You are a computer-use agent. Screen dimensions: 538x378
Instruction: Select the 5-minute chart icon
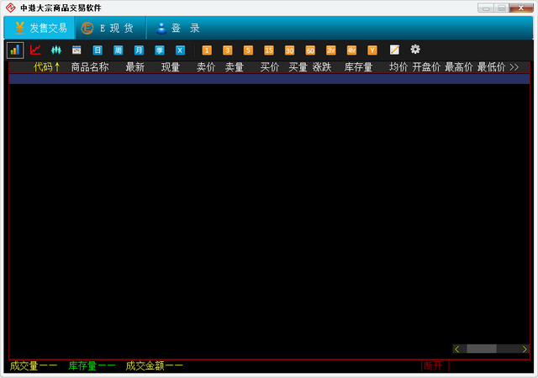tap(248, 50)
